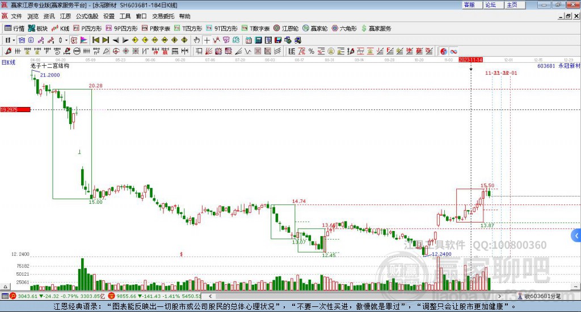581x312 pixels.
Task: Click the volume pane up-arrow button
Action: pyautogui.click(x=5, y=287)
